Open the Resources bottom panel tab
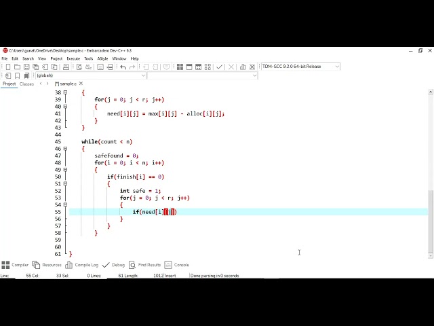434x326 pixels. pyautogui.click(x=47, y=265)
